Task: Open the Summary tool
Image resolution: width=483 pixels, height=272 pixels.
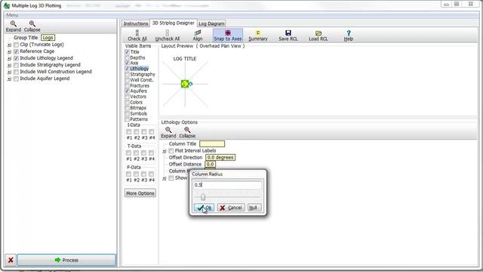Action: 258,36
